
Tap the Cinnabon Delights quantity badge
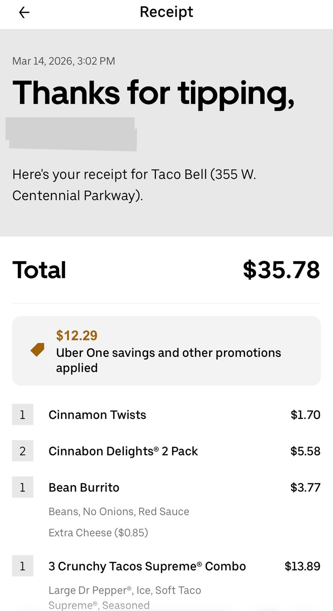coord(22,451)
